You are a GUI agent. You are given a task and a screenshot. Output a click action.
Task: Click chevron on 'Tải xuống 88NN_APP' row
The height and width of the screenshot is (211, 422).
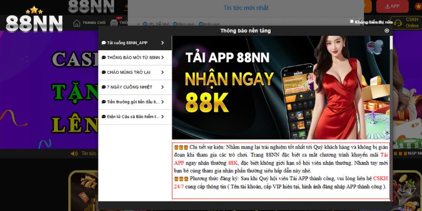162,43
